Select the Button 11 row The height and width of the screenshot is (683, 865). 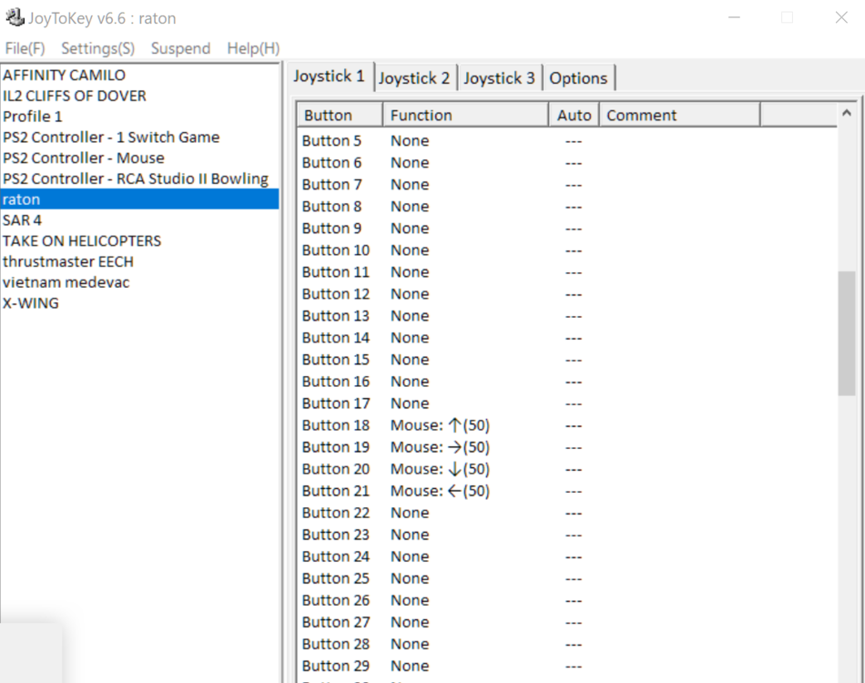click(x=567, y=272)
